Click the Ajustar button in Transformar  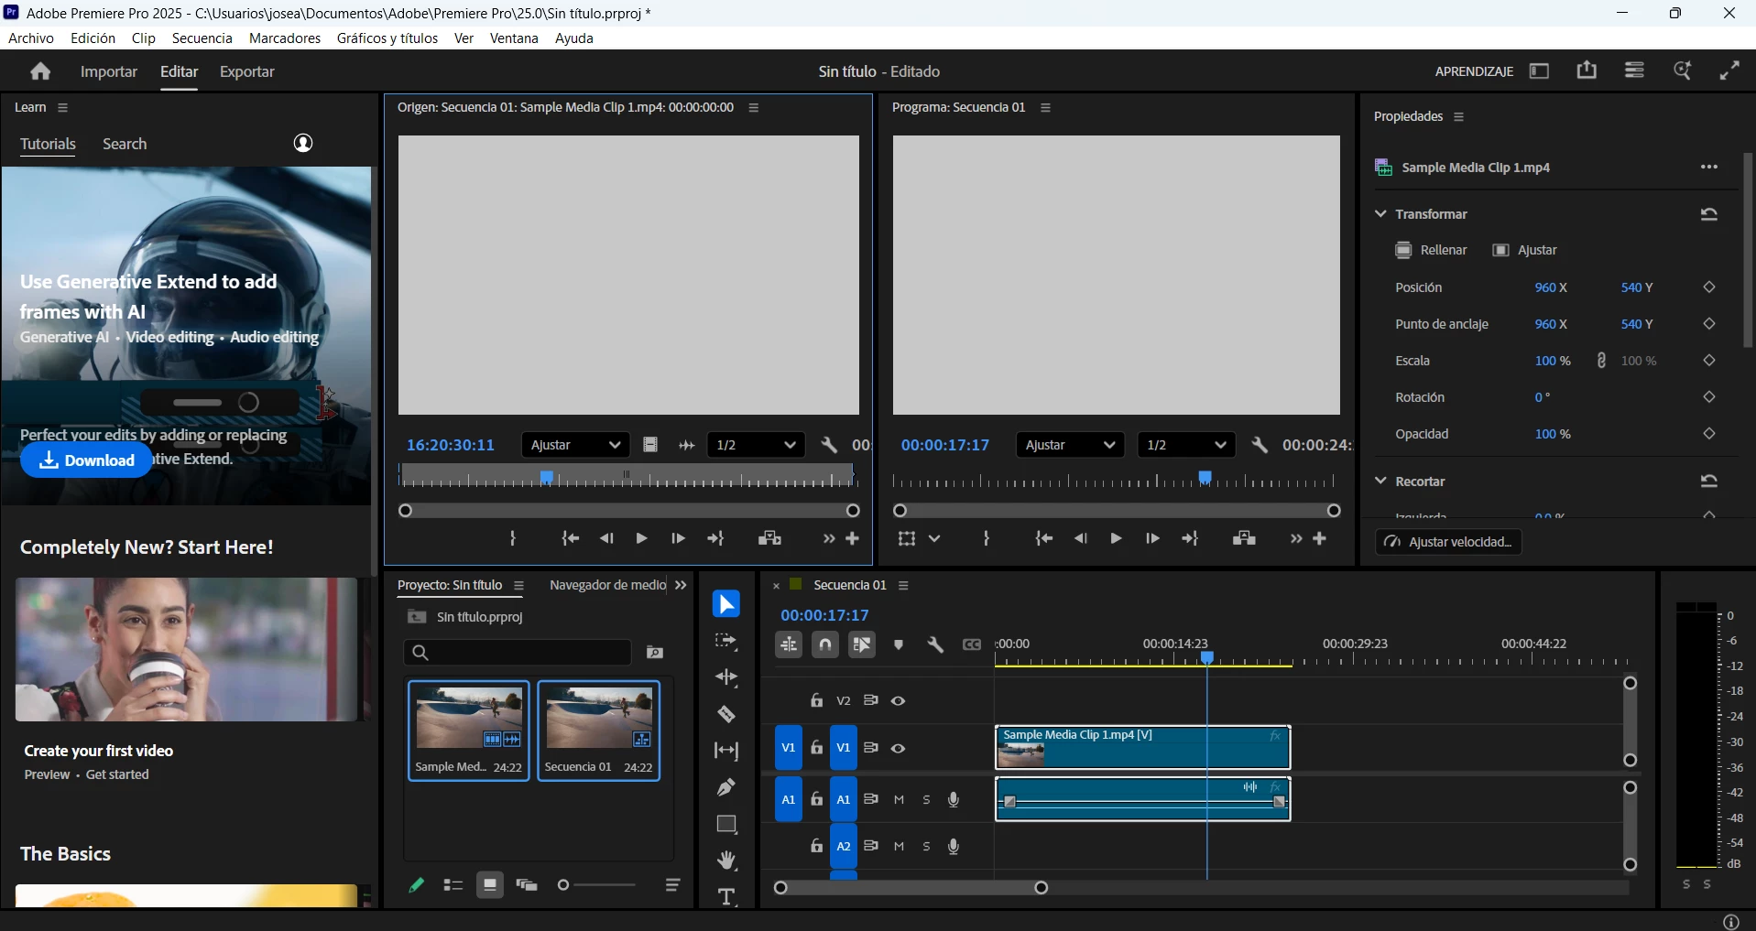coord(1525,250)
